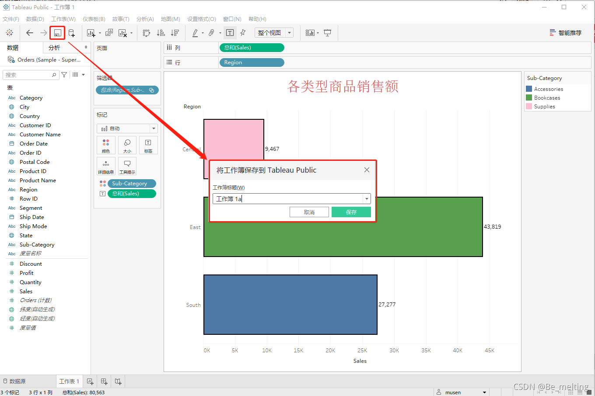
Task: Select the Worksheet 1 sheet tab
Action: point(69,381)
